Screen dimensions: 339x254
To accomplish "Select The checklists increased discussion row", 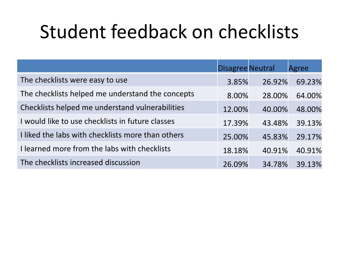I will 169,162.
